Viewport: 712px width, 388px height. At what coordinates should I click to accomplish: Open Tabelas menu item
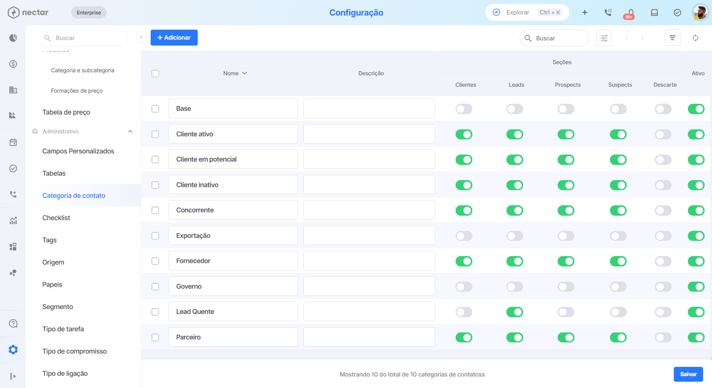54,173
